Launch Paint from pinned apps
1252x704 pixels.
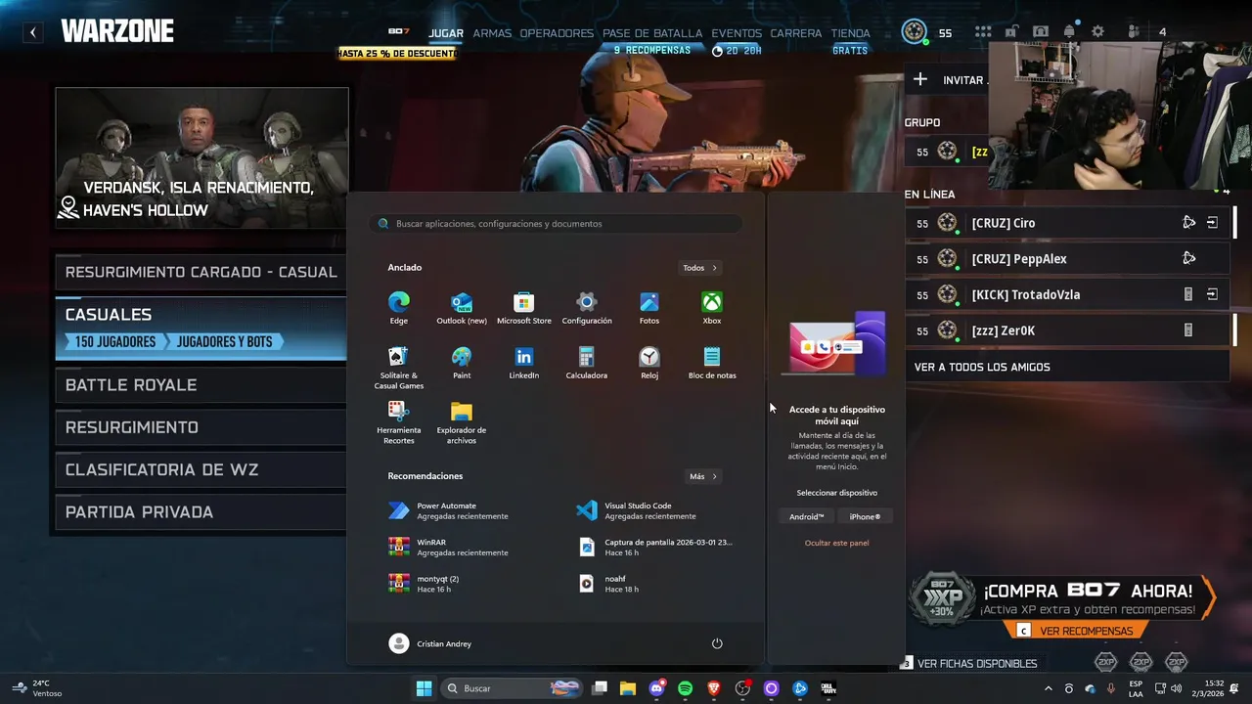coord(462,363)
